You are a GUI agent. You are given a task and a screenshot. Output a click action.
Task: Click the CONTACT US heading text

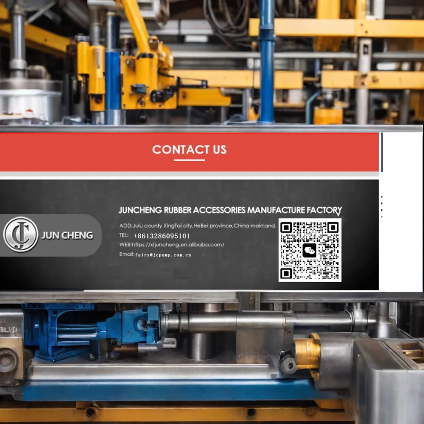[189, 150]
